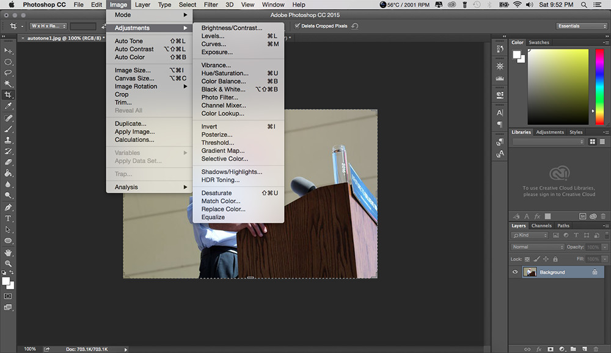Open the Essentials workspace dropdown

click(x=582, y=26)
